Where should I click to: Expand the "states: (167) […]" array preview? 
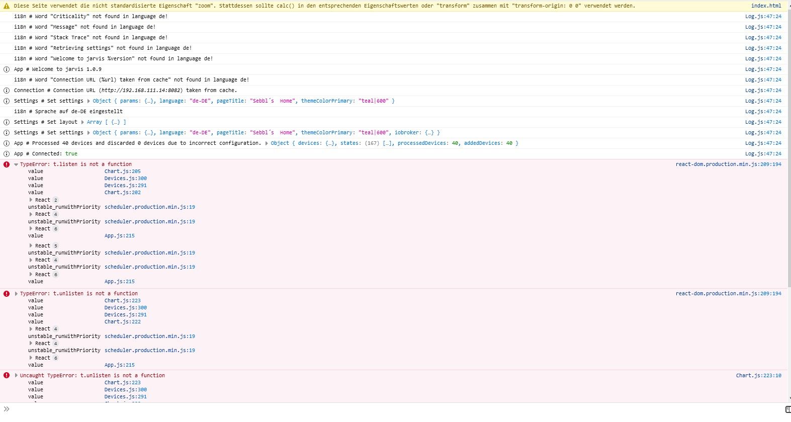(367, 143)
